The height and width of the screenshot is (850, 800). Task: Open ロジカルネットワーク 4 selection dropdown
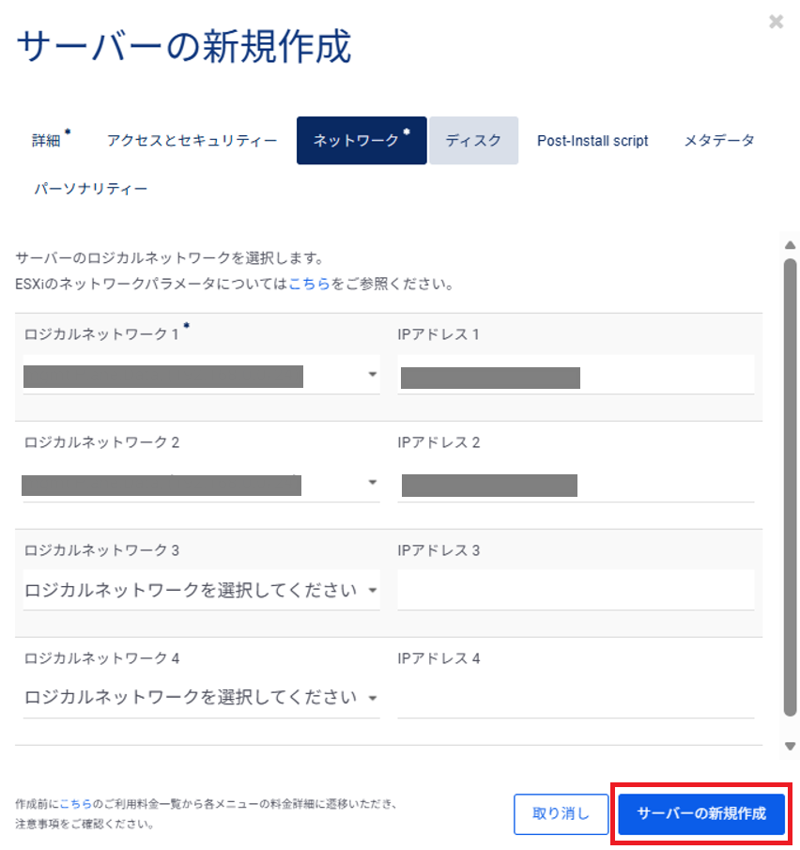(x=201, y=698)
